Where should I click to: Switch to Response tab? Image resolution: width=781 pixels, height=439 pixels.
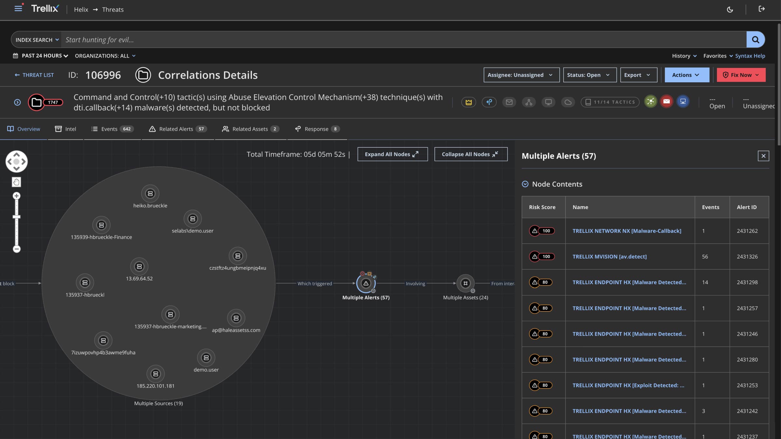317,129
